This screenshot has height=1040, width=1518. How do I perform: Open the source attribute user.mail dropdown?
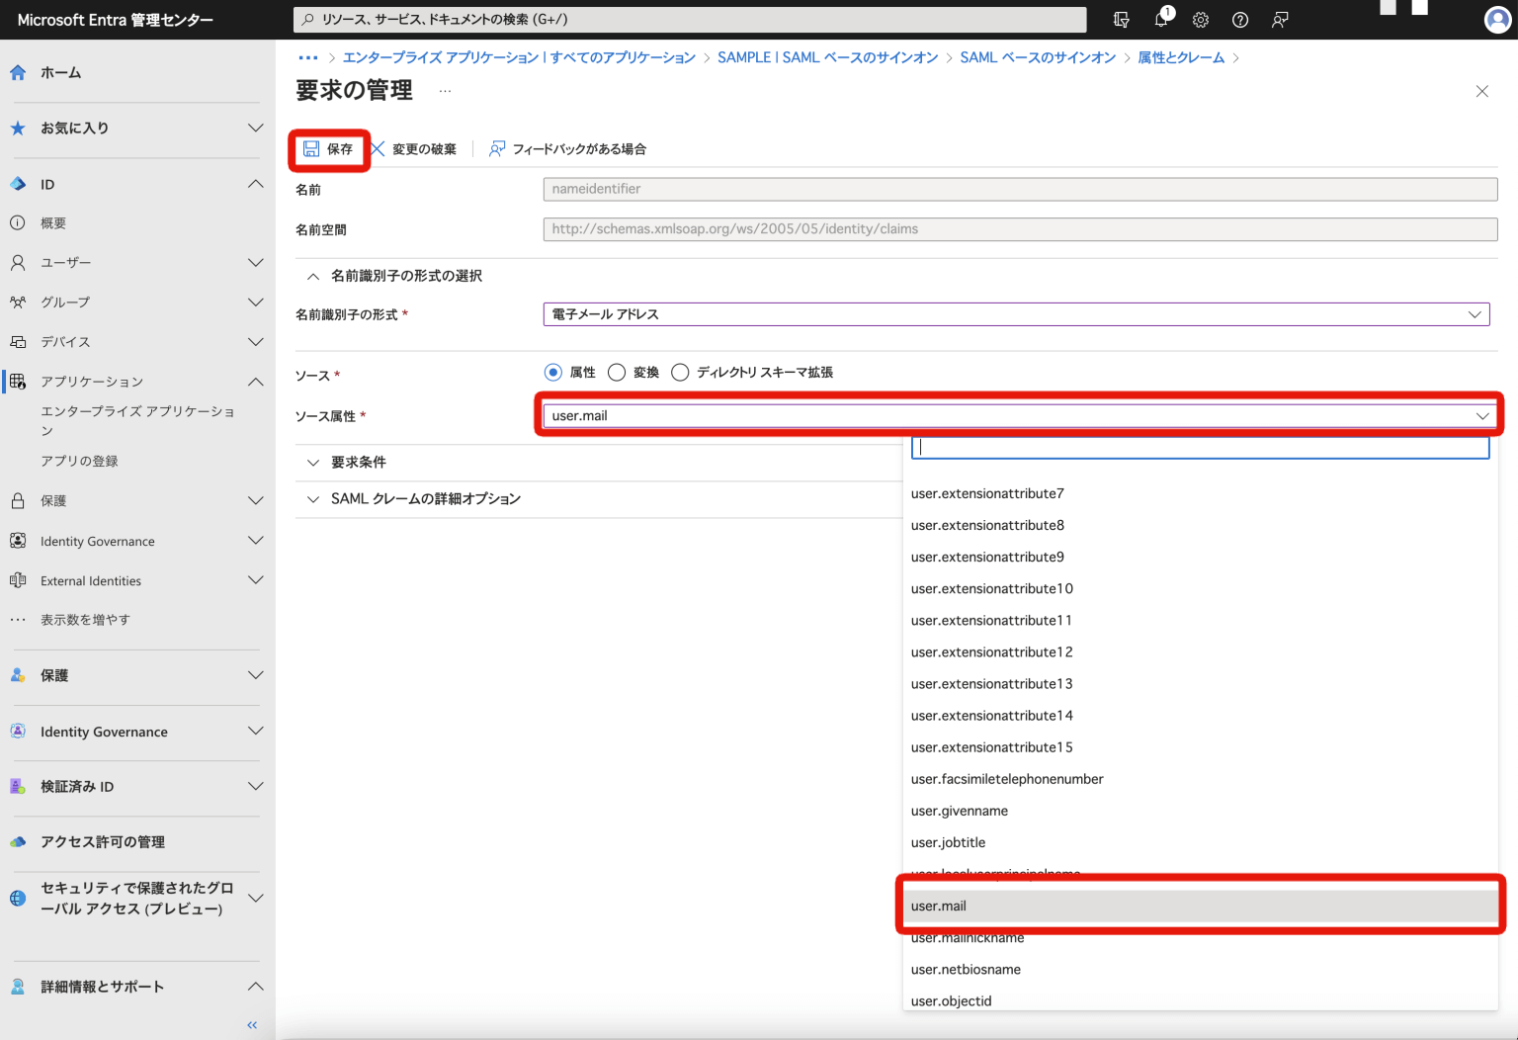1018,416
